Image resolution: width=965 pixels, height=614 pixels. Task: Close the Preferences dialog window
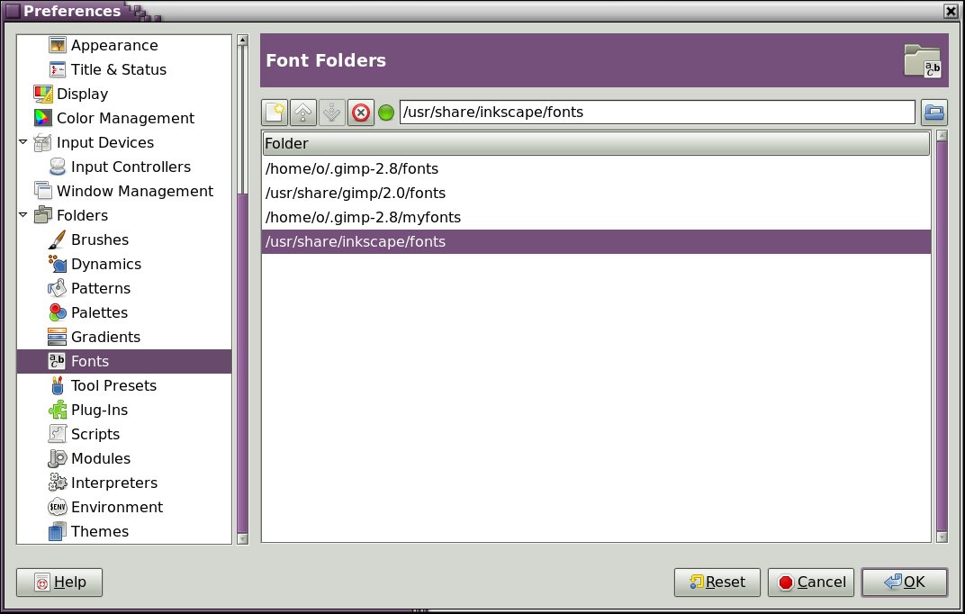951,11
